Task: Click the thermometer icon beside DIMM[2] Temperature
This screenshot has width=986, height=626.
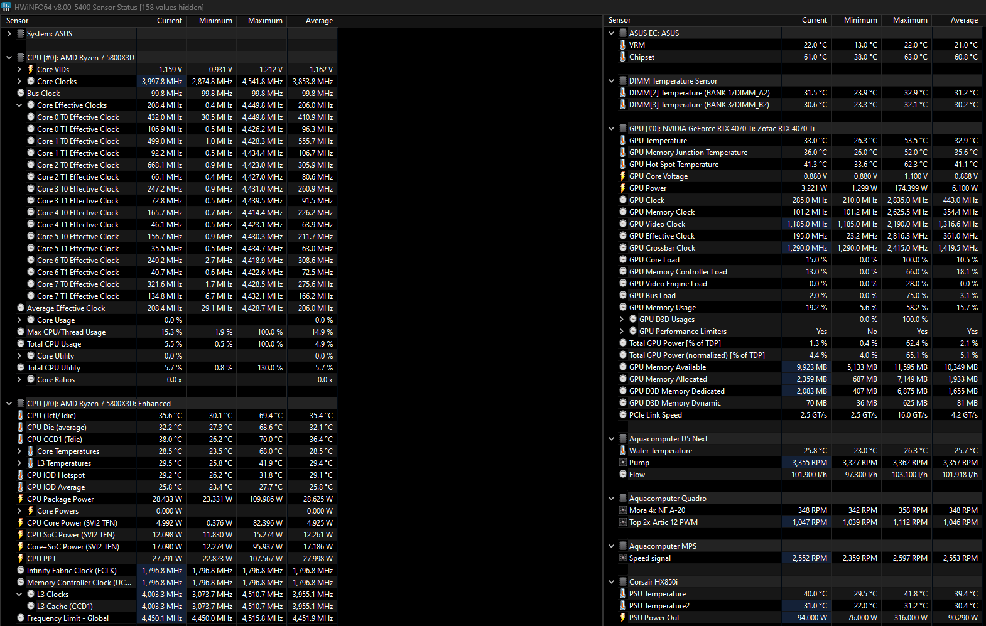Action: pyautogui.click(x=622, y=92)
